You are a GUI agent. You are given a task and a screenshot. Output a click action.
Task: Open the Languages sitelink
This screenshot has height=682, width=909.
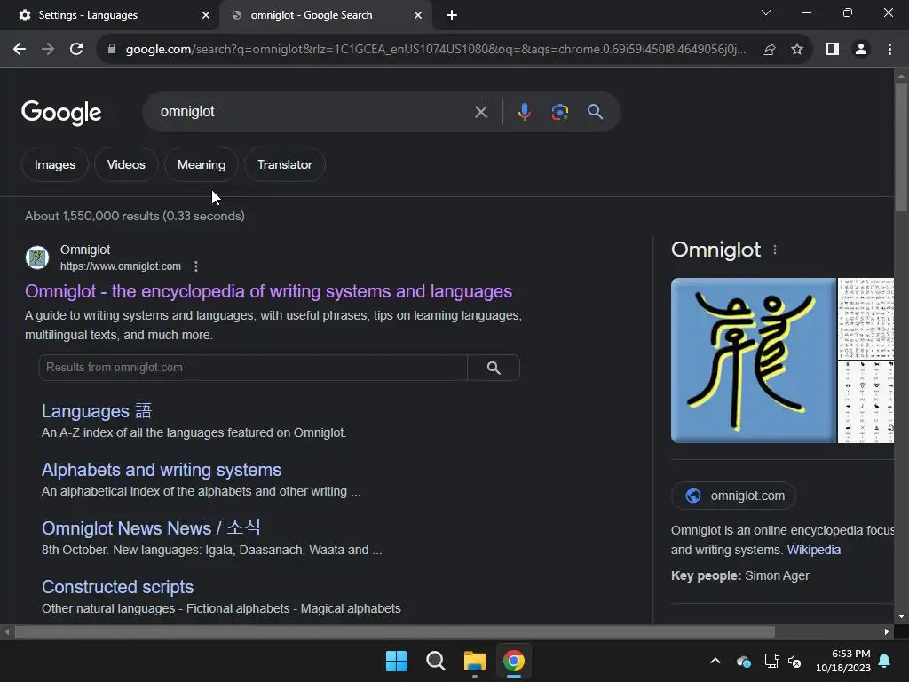[97, 410]
